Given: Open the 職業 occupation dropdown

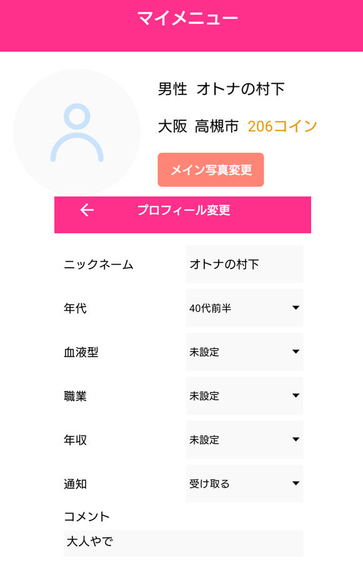Looking at the screenshot, I should pos(244,396).
